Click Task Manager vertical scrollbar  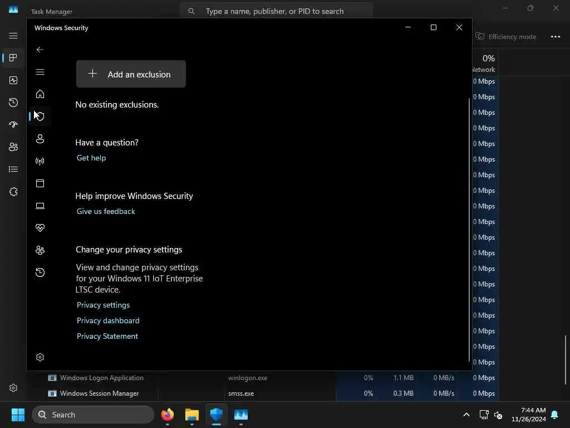(x=566, y=359)
